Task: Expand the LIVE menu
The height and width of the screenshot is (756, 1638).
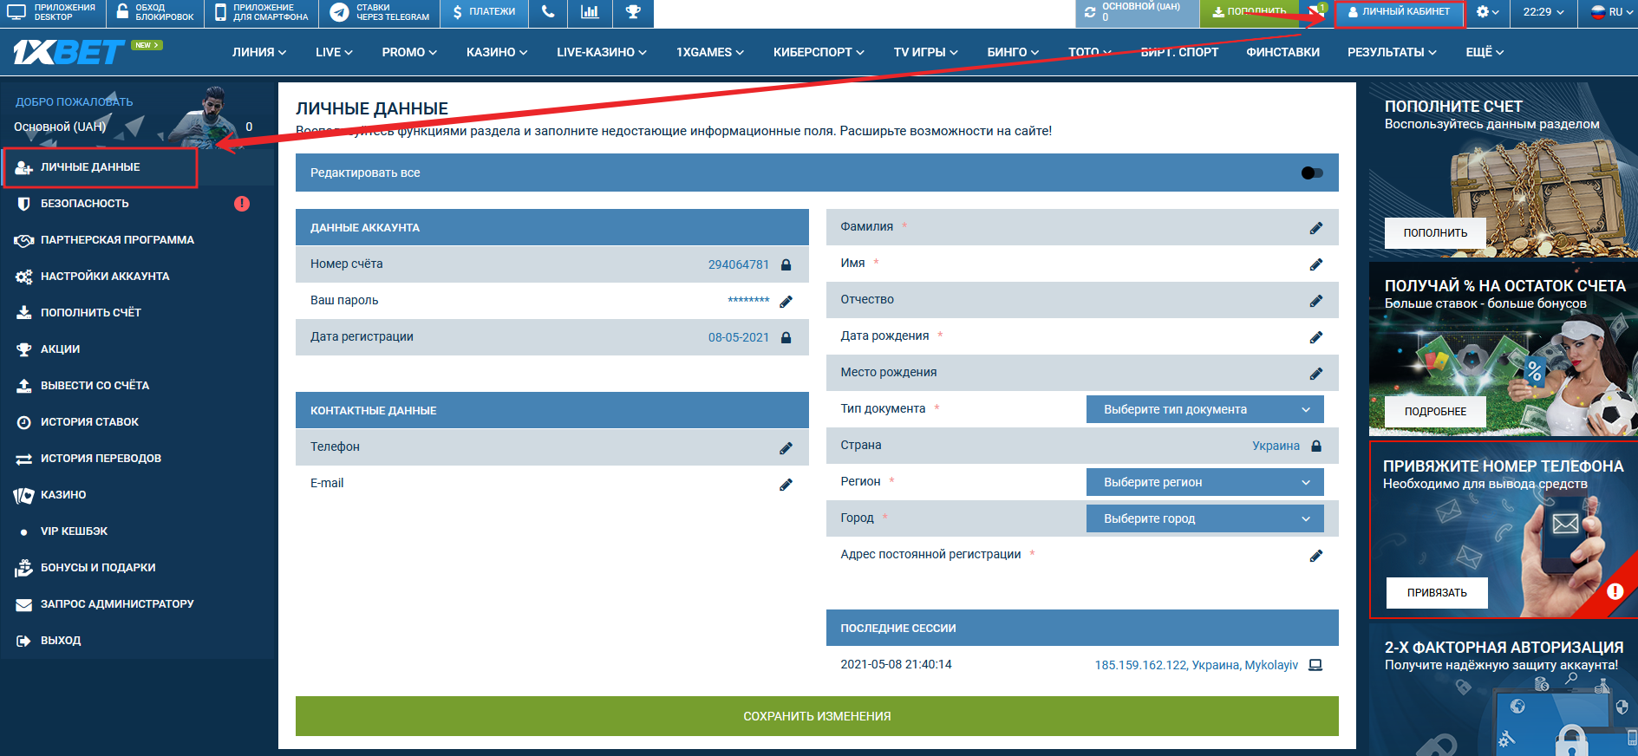Action: 334,52
